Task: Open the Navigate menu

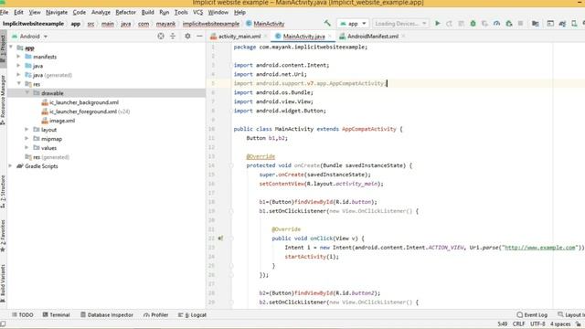Action: (57, 12)
